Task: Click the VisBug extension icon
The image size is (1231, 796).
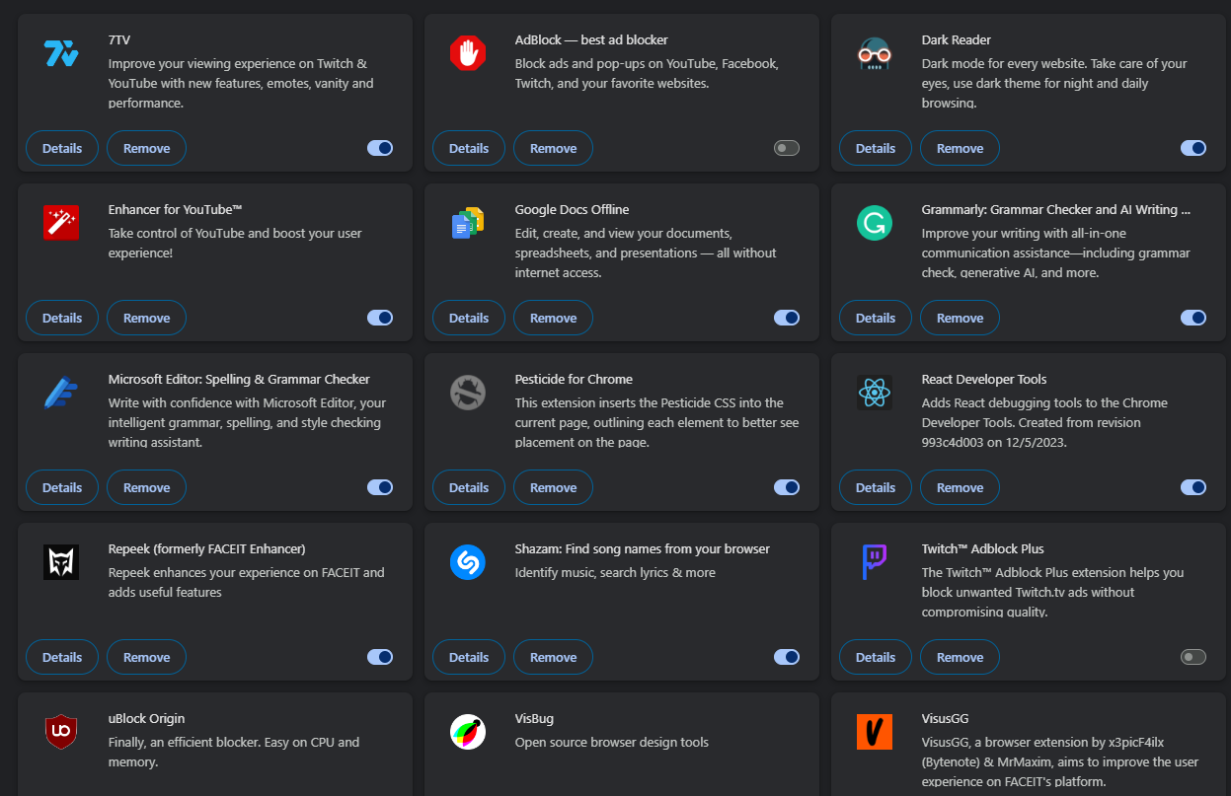Action: [x=468, y=732]
